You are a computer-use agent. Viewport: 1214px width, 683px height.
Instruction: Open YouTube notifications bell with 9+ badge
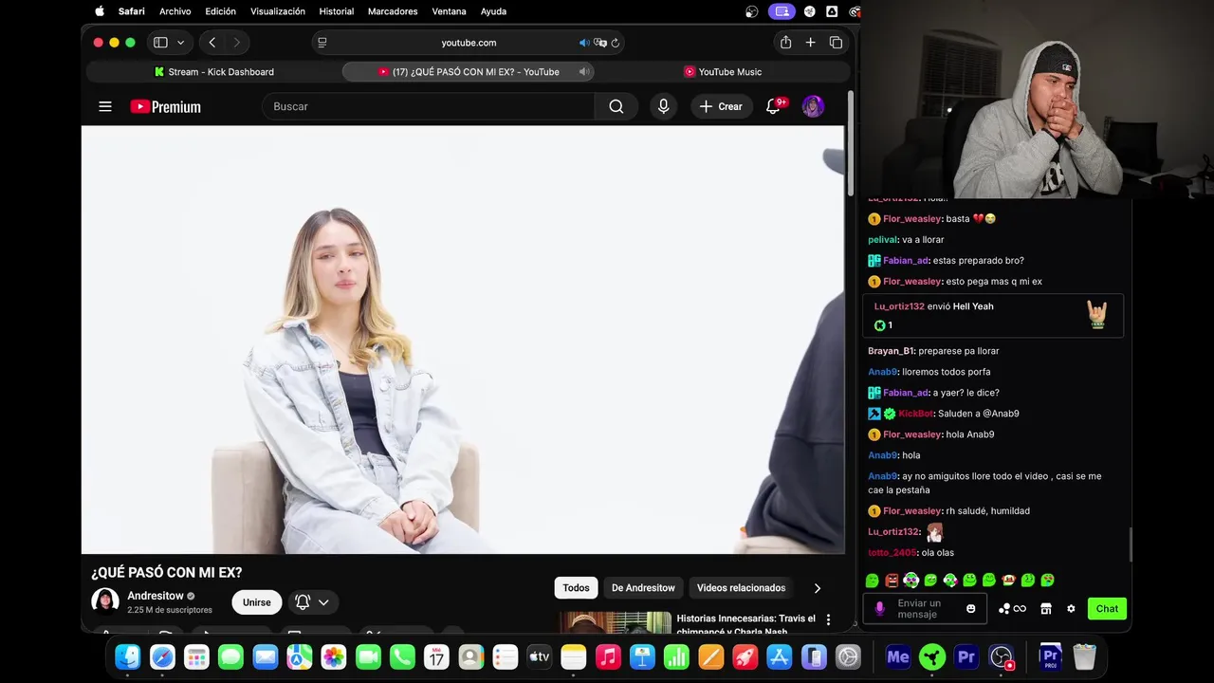774,106
